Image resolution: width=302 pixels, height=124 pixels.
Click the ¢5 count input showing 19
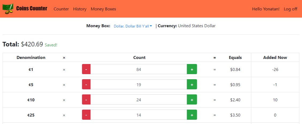pos(139,85)
